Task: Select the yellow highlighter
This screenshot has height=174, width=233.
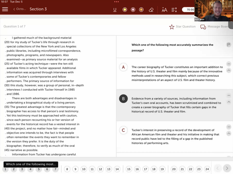Action: [x=125, y=10]
